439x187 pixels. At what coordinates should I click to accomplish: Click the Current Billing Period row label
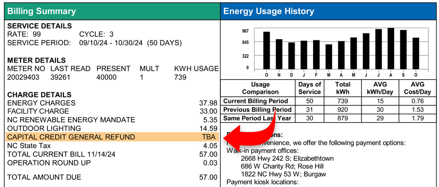point(256,101)
